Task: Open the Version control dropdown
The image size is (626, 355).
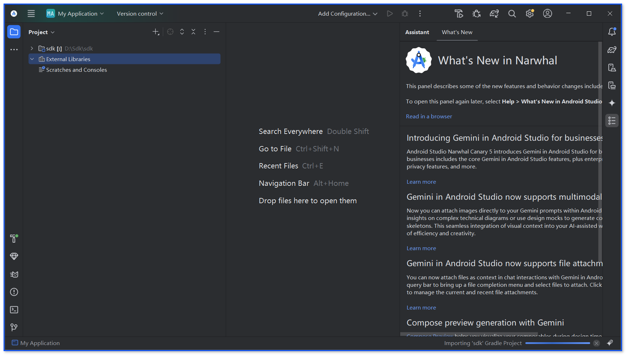Action: coord(140,14)
